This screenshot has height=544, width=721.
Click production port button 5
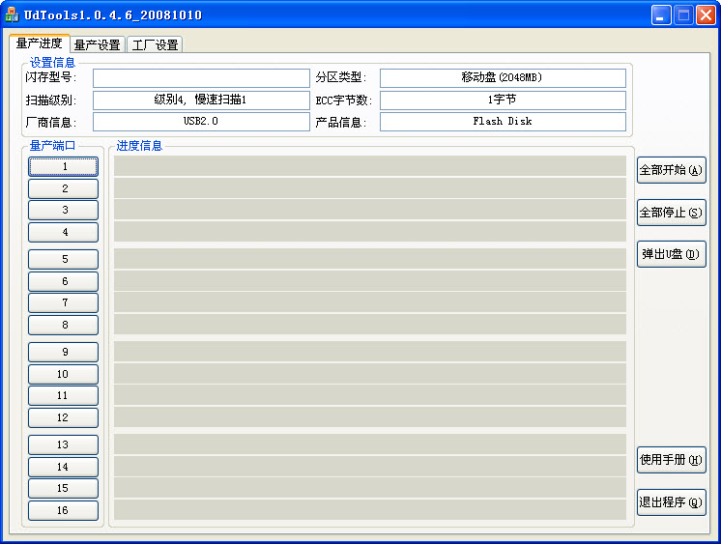64,259
